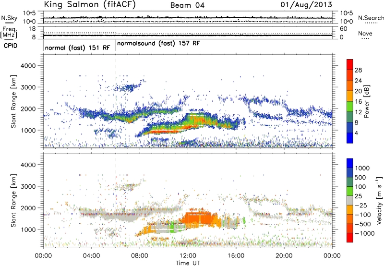Click the '3000' tick on velocity panel axis
The height and width of the screenshot is (266, 384).
[x=28, y=186]
